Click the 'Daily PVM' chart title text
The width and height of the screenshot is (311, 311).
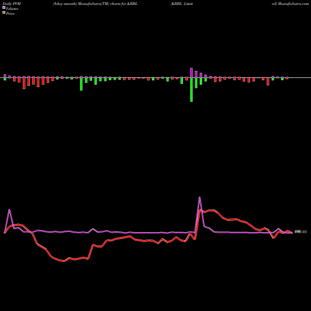[x=12, y=4]
